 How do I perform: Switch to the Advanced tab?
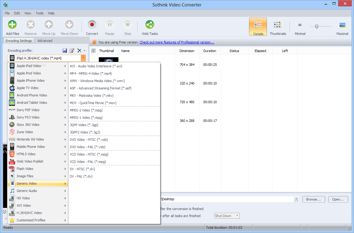(x=45, y=41)
